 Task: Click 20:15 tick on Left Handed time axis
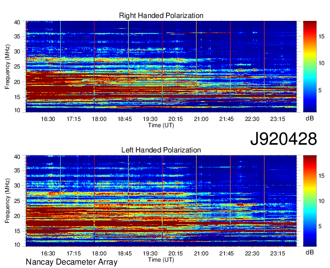(x=176, y=253)
